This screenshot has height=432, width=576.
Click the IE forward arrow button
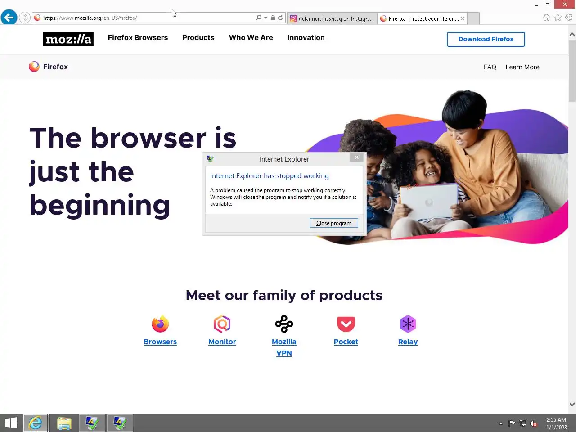[x=25, y=18]
